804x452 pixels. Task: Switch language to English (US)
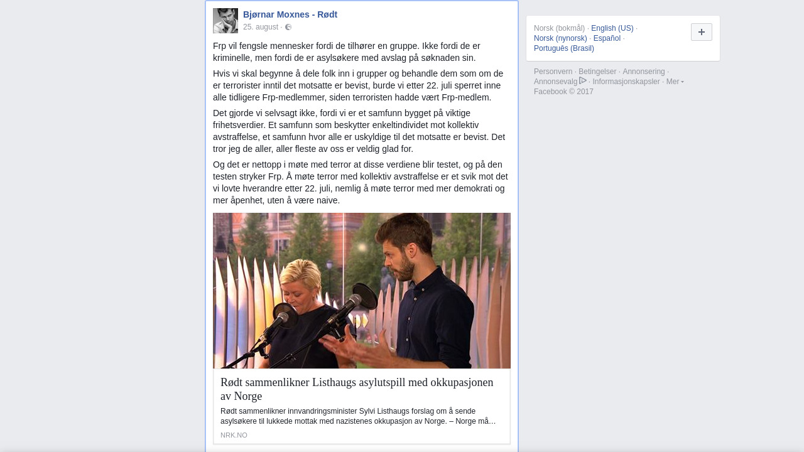[x=612, y=28]
